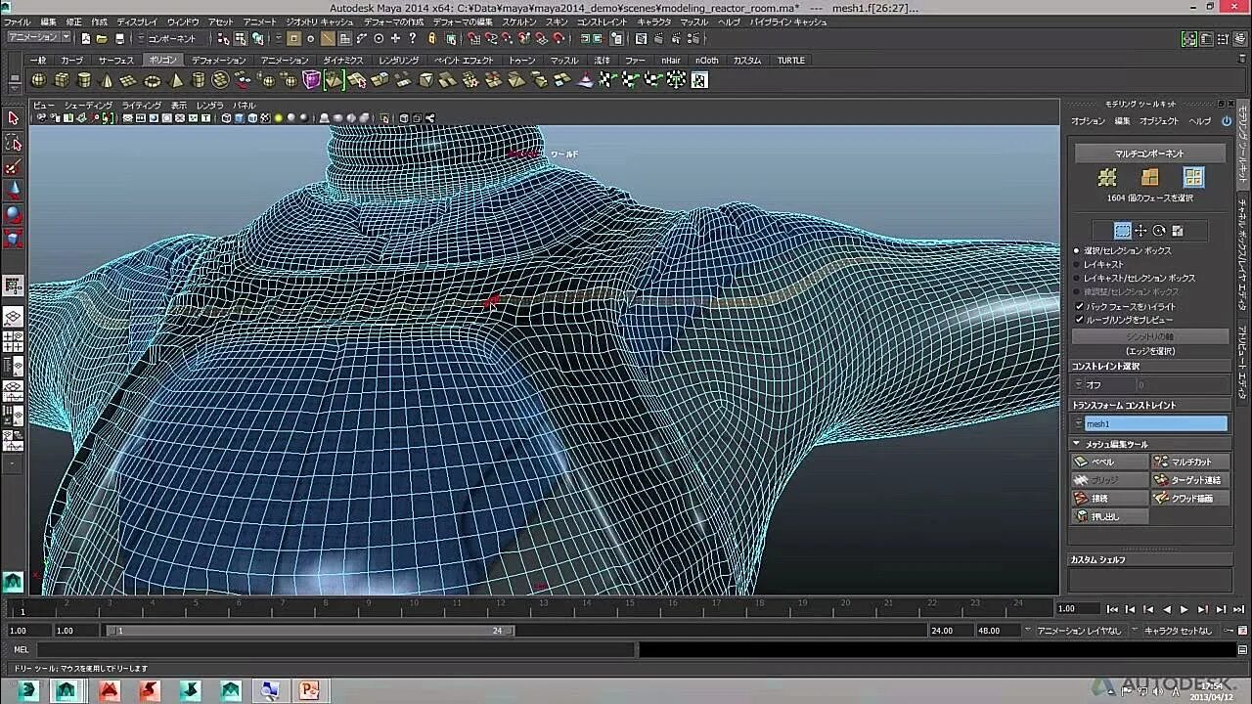Image resolution: width=1252 pixels, height=704 pixels.
Task: Create a polygon cube from the shelf
Action: pyautogui.click(x=63, y=80)
